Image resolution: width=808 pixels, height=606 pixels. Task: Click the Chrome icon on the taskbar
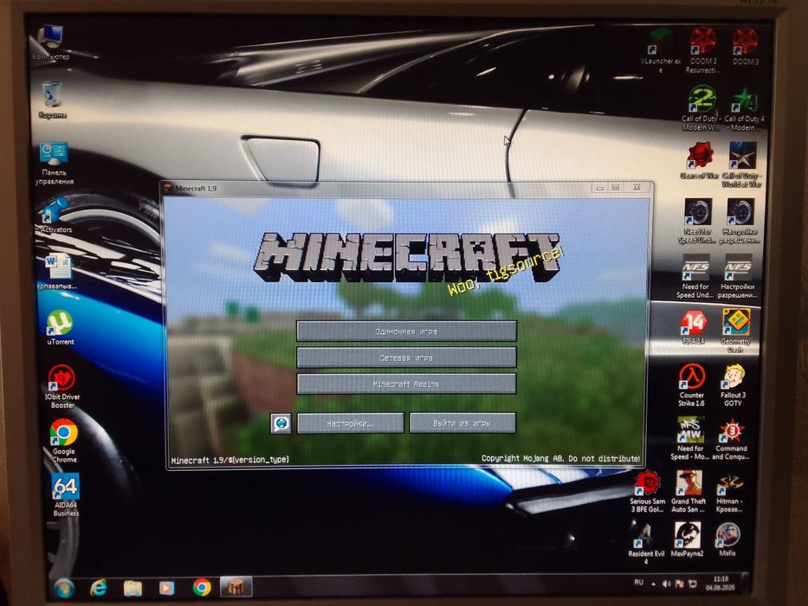(x=202, y=587)
